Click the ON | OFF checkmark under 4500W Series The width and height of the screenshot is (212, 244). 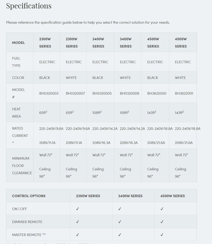tap(162, 209)
